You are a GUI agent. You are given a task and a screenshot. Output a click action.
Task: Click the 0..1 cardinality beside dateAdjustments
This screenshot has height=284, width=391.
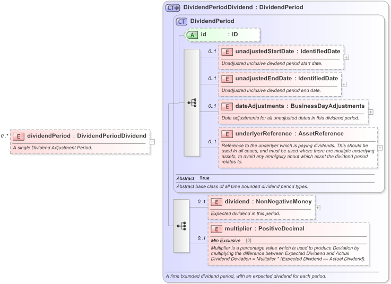tap(212, 106)
